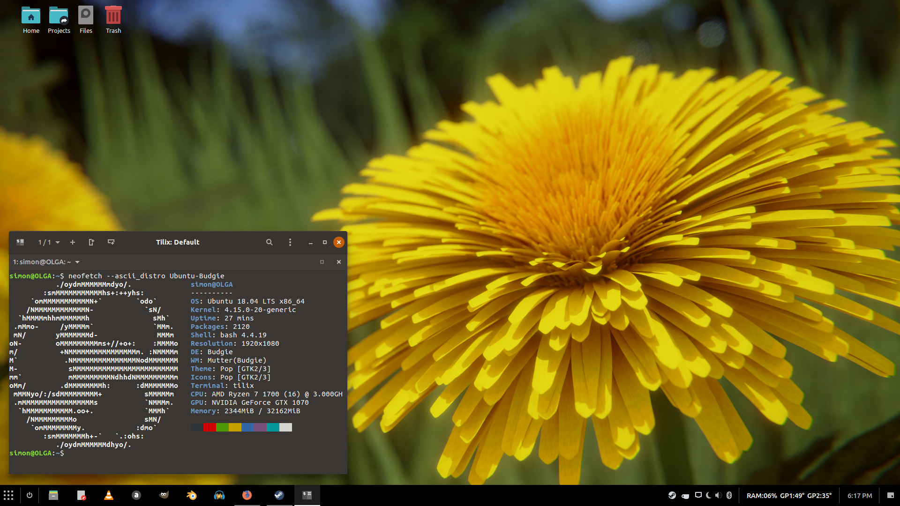Screen dimensions: 900x506
Task: Switch to Steam in the taskbar
Action: pyautogui.click(x=279, y=495)
